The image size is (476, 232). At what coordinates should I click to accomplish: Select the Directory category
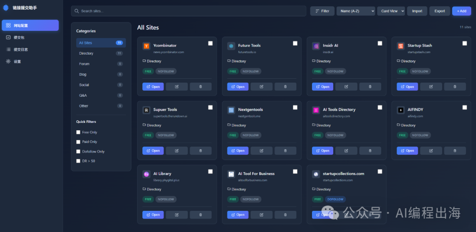(x=86, y=53)
